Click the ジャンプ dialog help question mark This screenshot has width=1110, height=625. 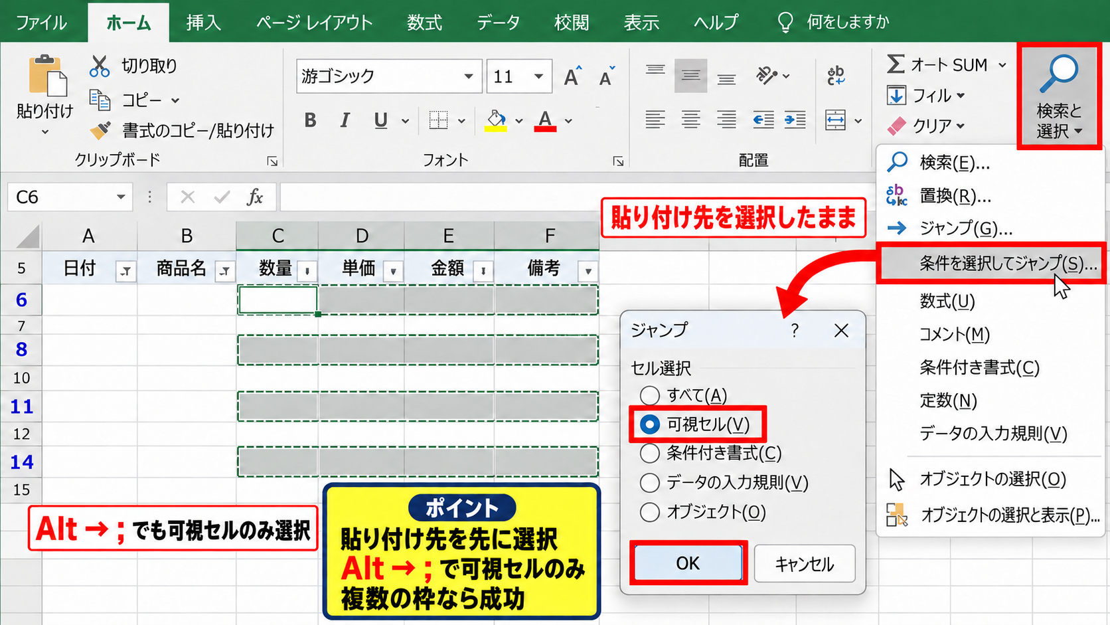click(795, 331)
